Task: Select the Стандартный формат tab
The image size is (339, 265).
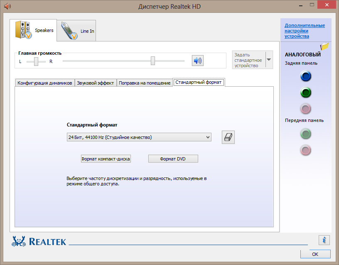Action: pyautogui.click(x=199, y=82)
